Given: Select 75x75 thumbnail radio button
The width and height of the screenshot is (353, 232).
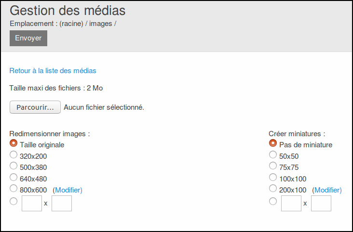Looking at the screenshot, I should [273, 166].
